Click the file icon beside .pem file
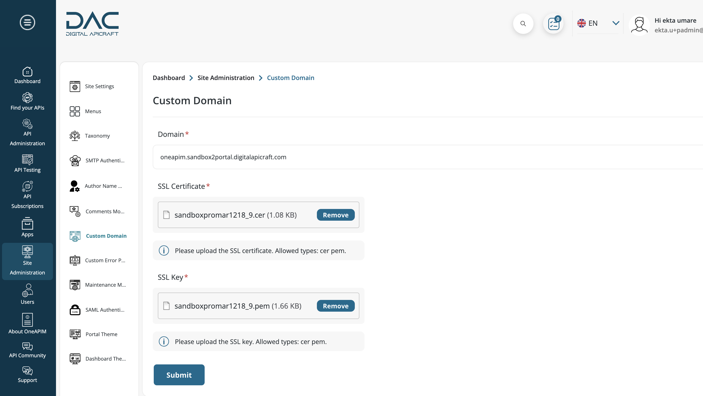Image resolution: width=703 pixels, height=396 pixels. (x=166, y=306)
